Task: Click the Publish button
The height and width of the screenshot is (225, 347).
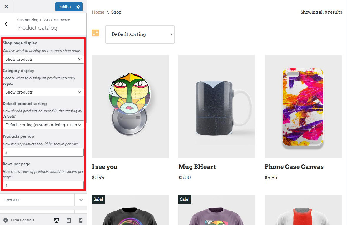Action: 64,7
